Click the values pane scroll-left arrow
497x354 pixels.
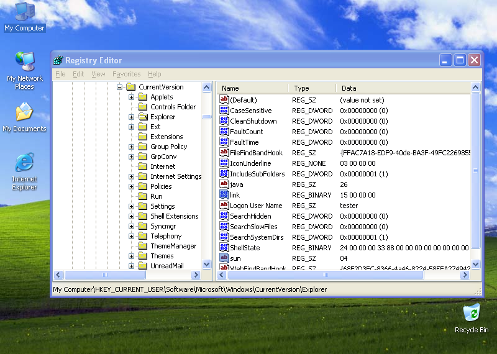click(x=222, y=275)
